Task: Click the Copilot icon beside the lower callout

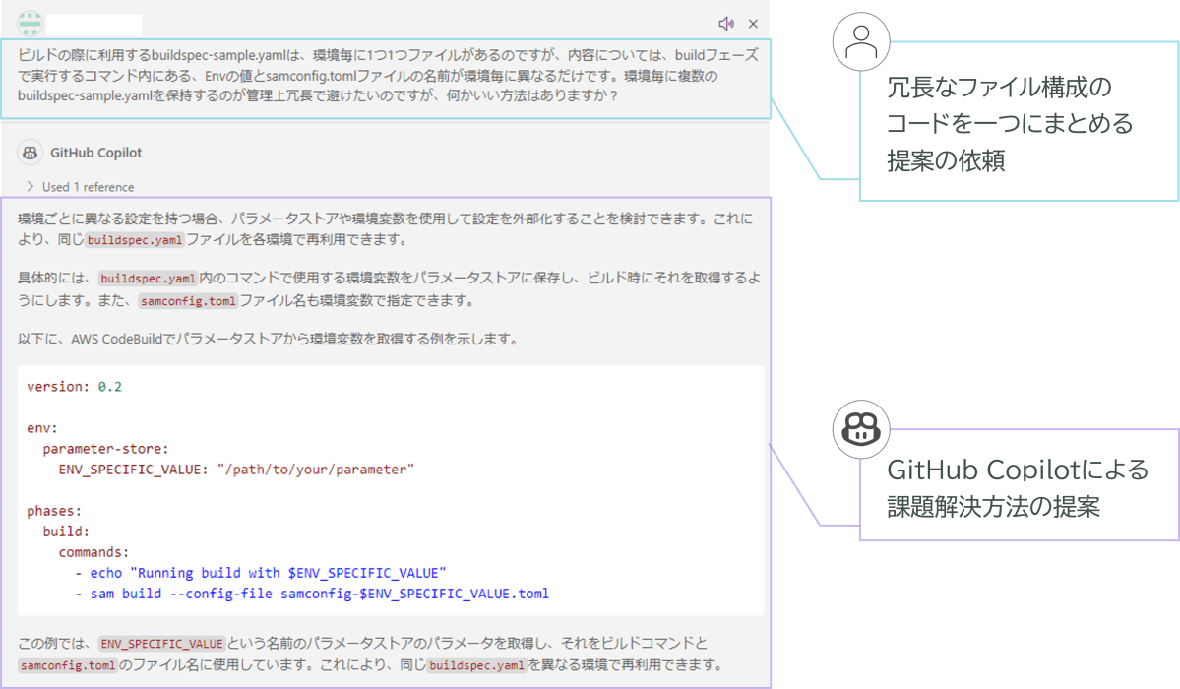Action: (x=861, y=428)
